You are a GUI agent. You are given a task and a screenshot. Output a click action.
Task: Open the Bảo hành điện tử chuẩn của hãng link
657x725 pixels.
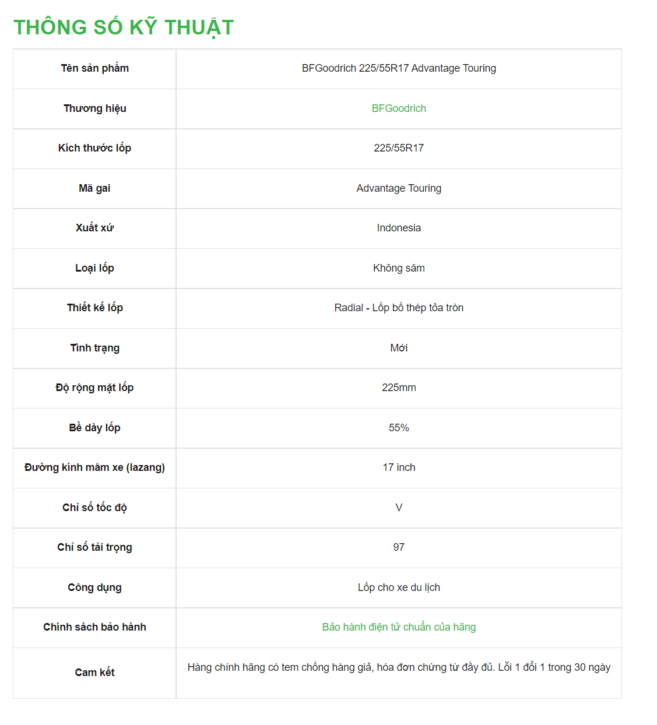399,627
